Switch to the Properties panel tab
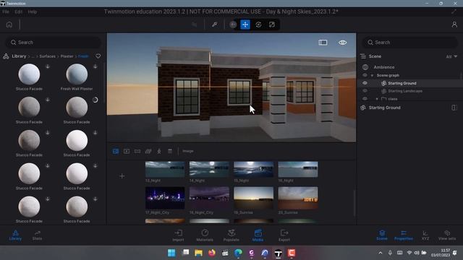Image resolution: width=463 pixels, height=260 pixels. (x=404, y=235)
